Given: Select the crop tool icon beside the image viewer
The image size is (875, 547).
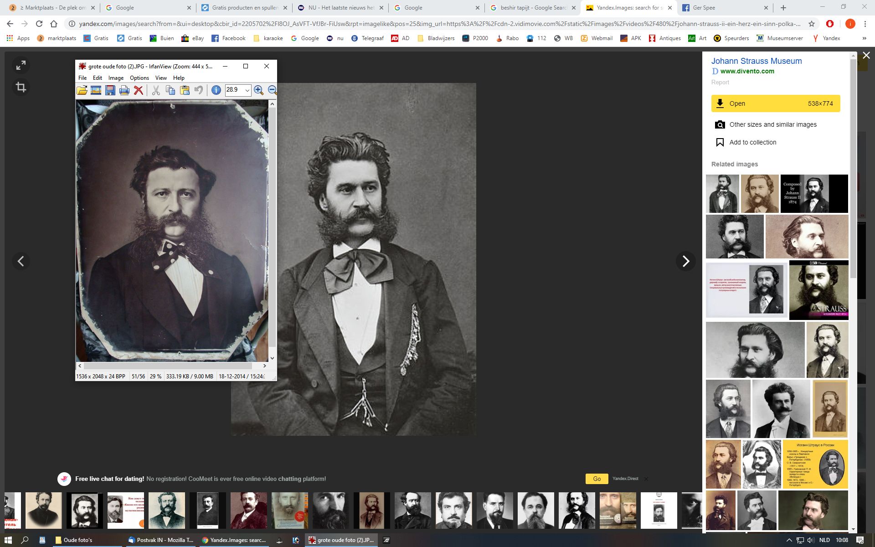Looking at the screenshot, I should [x=20, y=87].
